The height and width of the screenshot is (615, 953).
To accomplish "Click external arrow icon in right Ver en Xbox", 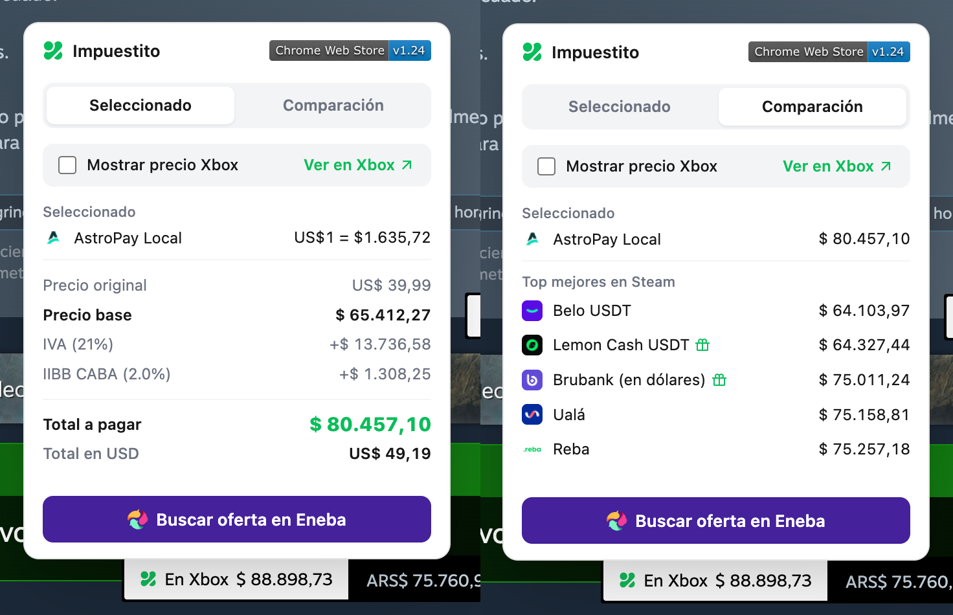I will tap(886, 166).
